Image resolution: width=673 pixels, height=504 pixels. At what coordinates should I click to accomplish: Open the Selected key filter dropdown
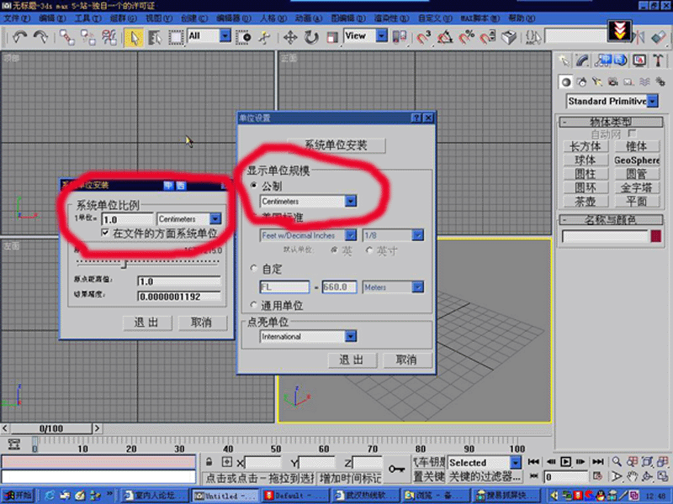(x=516, y=463)
